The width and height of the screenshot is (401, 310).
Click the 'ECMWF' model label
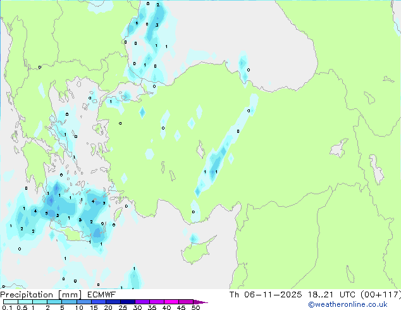click(x=101, y=295)
